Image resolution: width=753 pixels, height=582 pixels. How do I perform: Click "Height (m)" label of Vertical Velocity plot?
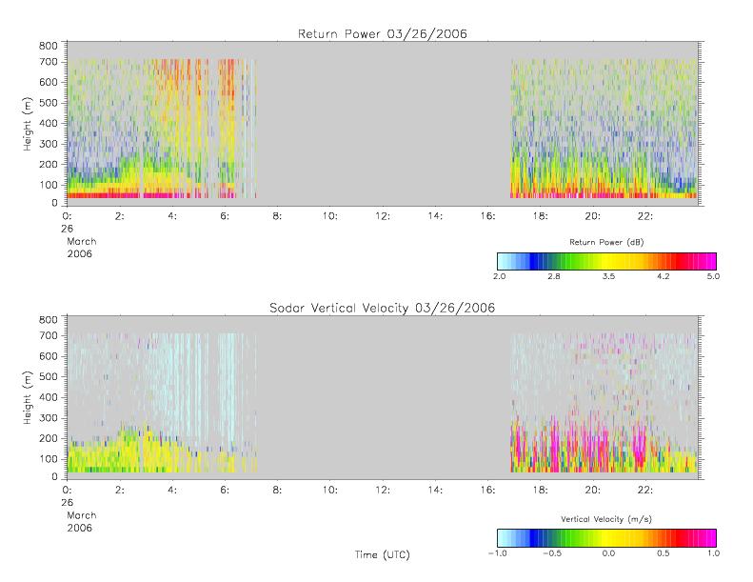click(28, 398)
